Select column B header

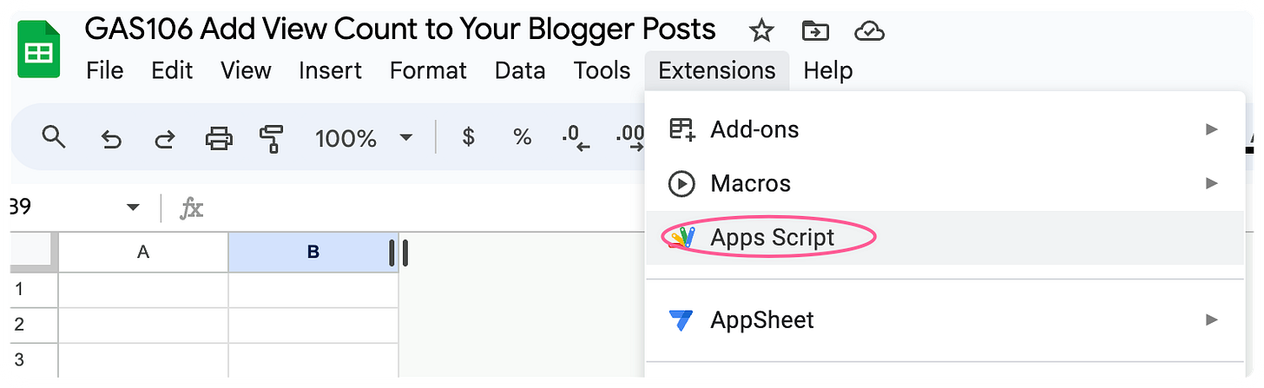point(313,253)
